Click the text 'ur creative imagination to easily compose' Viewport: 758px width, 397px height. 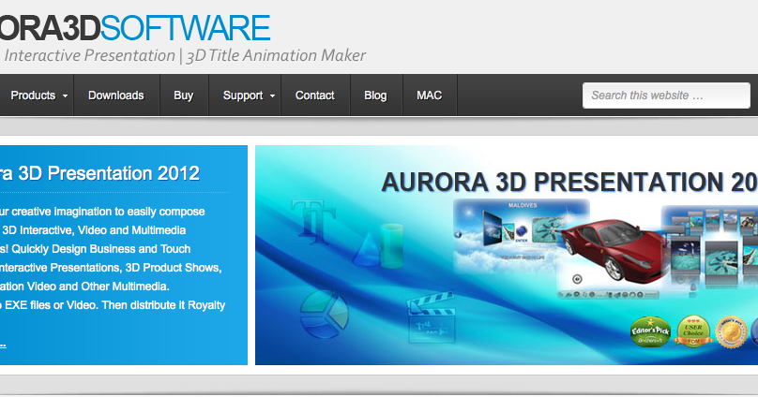pyautogui.click(x=102, y=212)
